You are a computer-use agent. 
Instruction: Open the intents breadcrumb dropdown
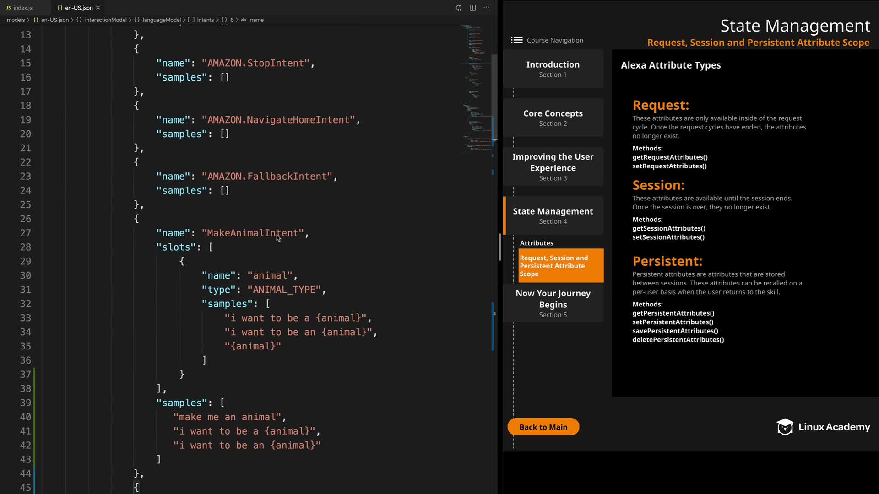tap(205, 20)
